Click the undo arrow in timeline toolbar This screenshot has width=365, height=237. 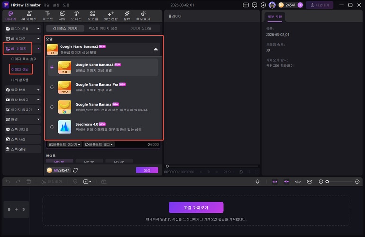(8, 182)
